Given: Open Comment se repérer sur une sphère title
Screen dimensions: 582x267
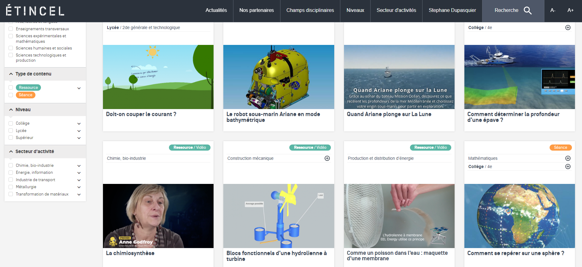Looking at the screenshot, I should point(516,253).
